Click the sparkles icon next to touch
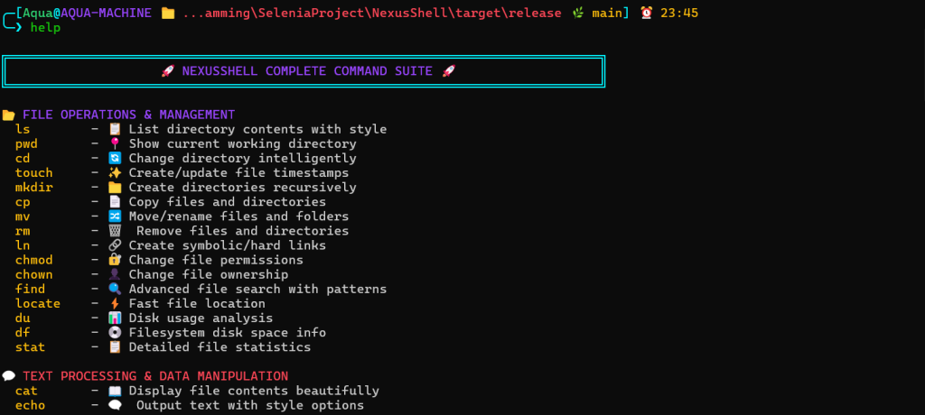The height and width of the screenshot is (415, 925). point(115,172)
